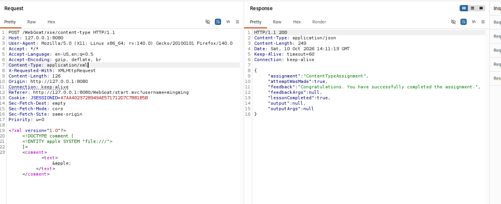Switch to Response Render tab
The width and height of the screenshot is (501, 204).
(x=319, y=22)
